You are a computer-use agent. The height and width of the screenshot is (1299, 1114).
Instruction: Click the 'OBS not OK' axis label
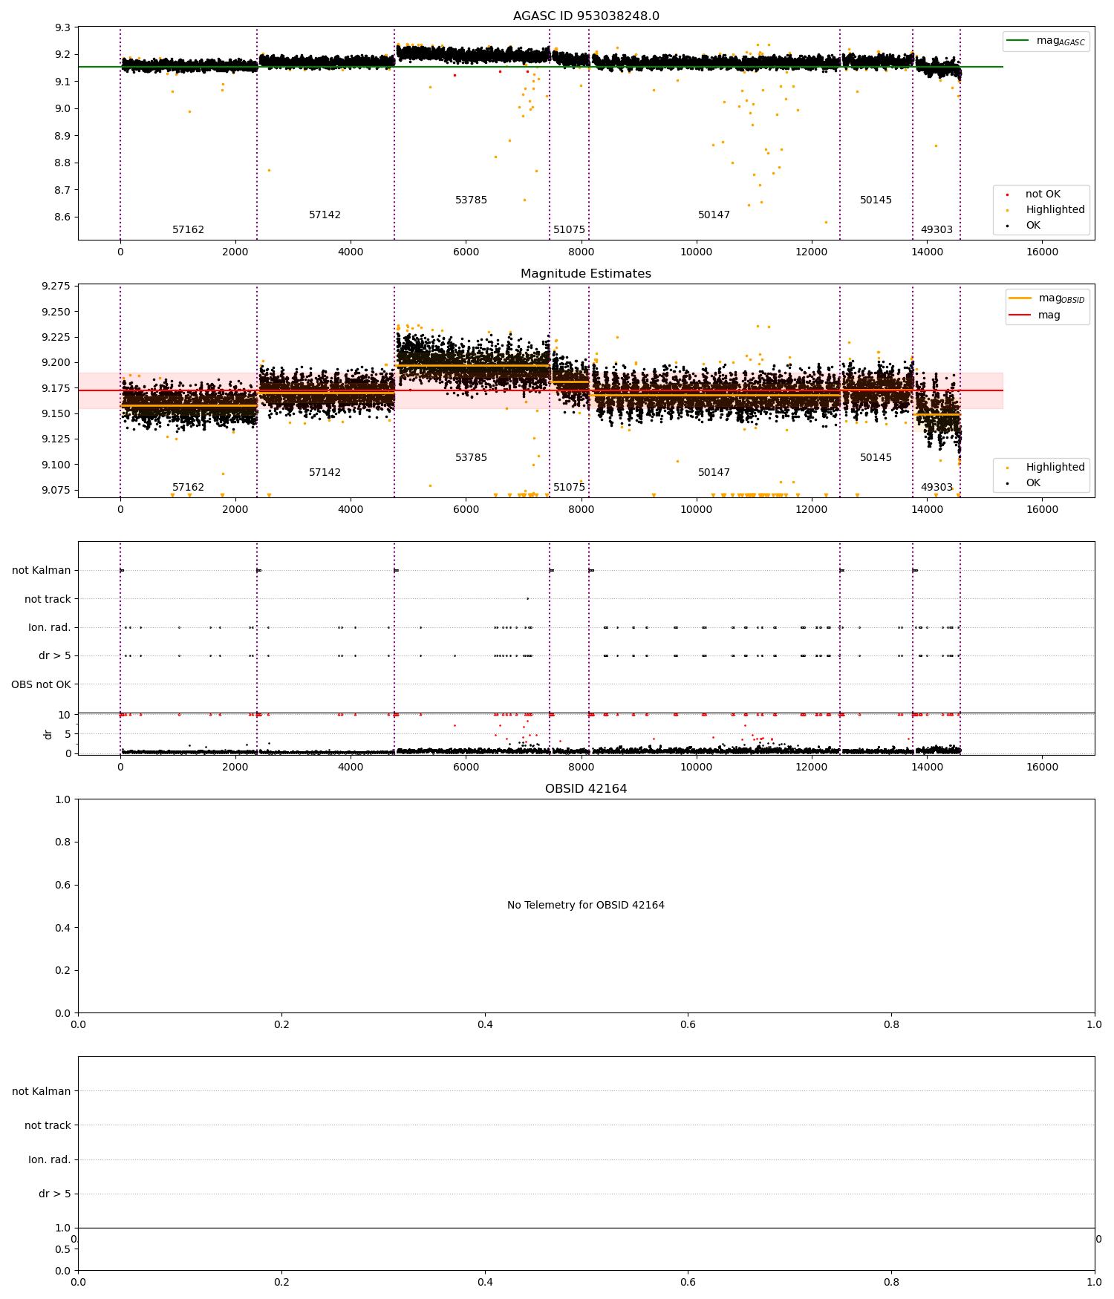point(41,684)
